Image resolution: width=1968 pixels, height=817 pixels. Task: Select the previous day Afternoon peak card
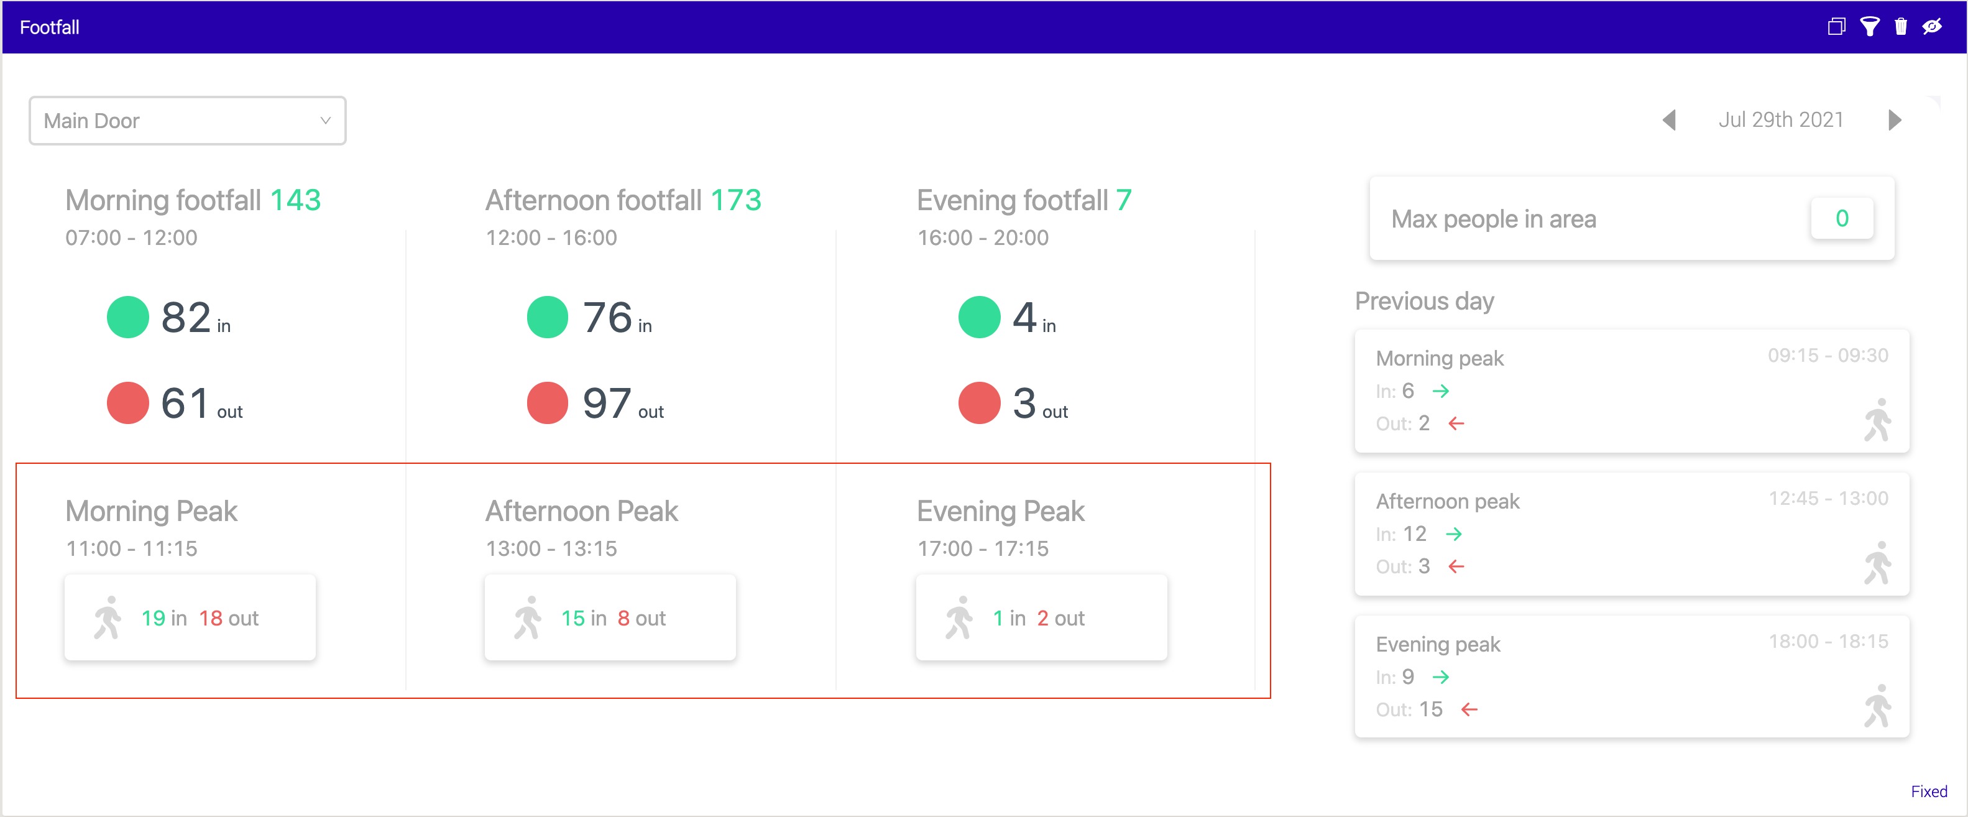(x=1631, y=533)
